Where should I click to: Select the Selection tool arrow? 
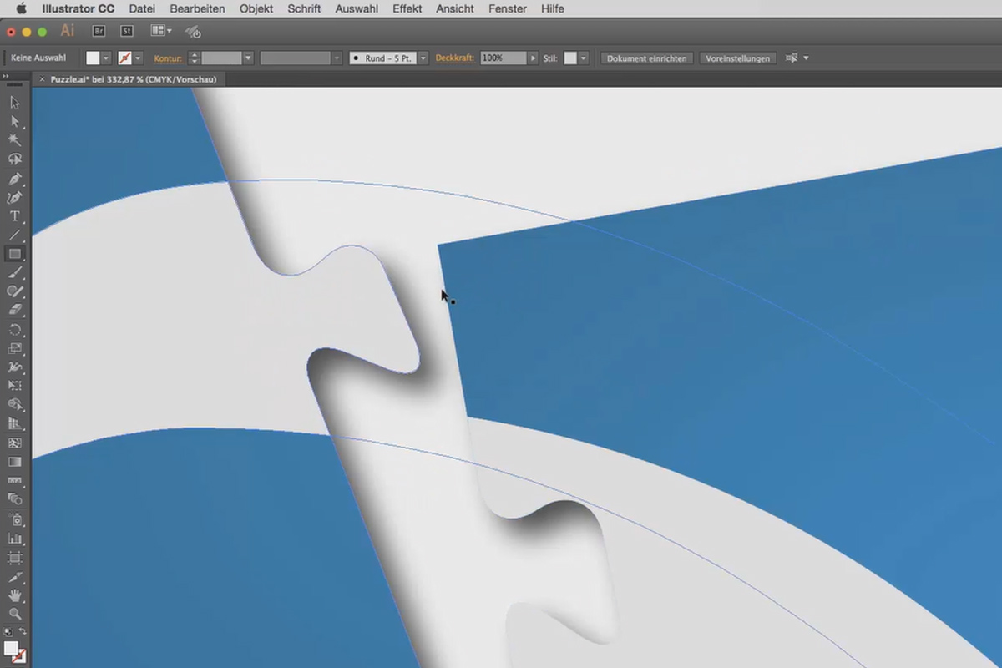[x=14, y=102]
